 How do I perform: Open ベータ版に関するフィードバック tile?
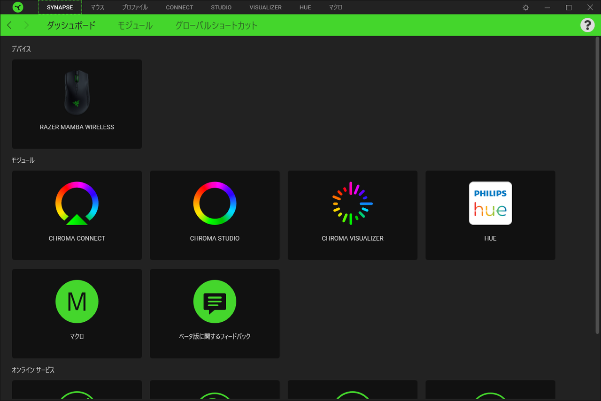coord(215,314)
